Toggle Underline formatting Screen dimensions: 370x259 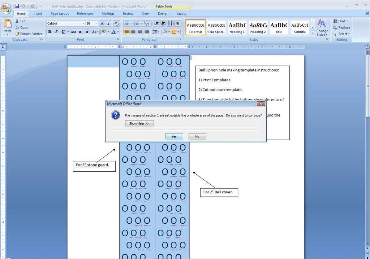coord(63,32)
